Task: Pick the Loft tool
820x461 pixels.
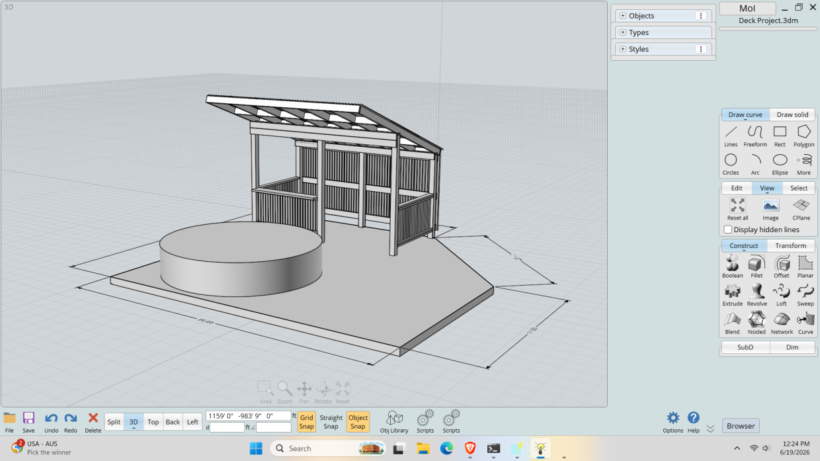Action: [782, 295]
